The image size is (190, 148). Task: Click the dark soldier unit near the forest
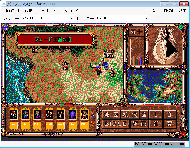click(x=35, y=50)
